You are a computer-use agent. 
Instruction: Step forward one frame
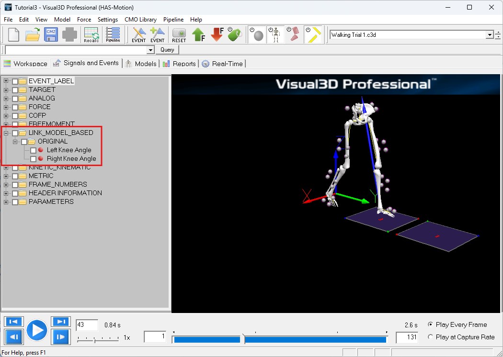[61, 337]
